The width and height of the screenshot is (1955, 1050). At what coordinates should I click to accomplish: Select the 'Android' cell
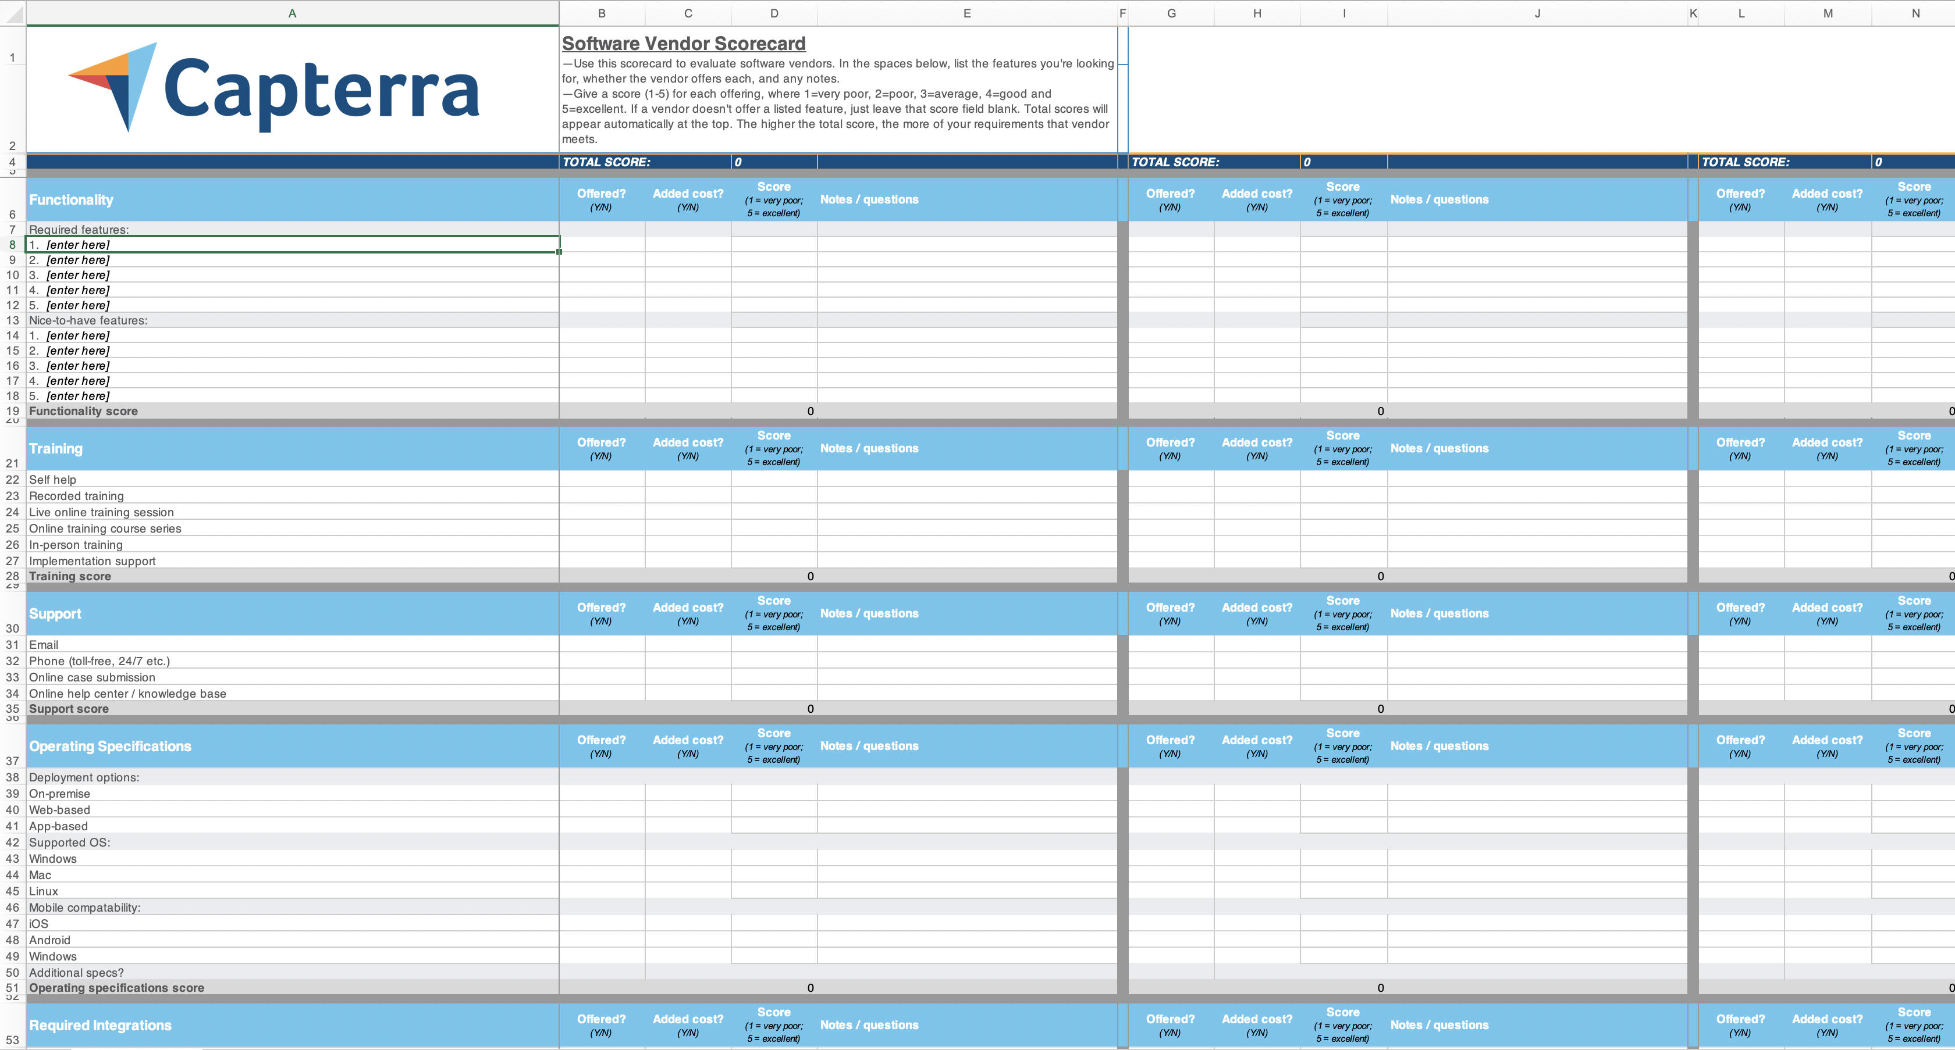(x=292, y=940)
